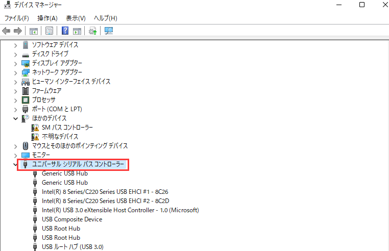Click the Back arrow toolbar icon
The height and width of the screenshot is (251, 389).
point(7,31)
